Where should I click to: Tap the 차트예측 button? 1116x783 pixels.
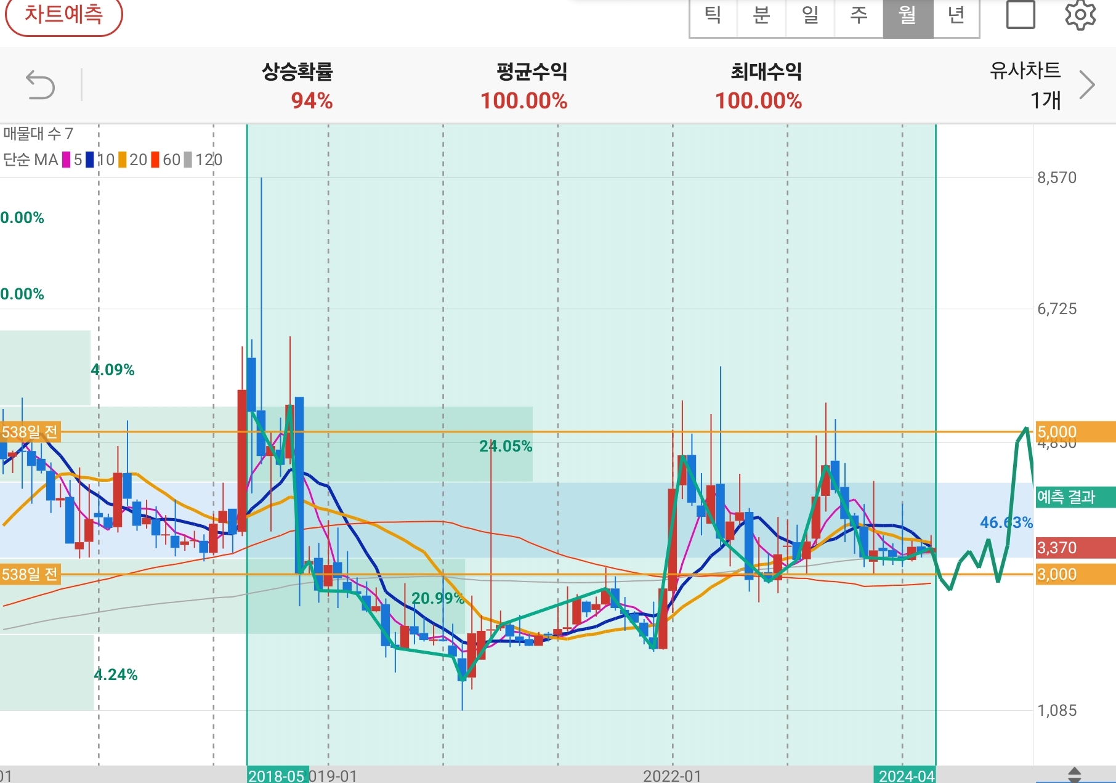[x=63, y=14]
